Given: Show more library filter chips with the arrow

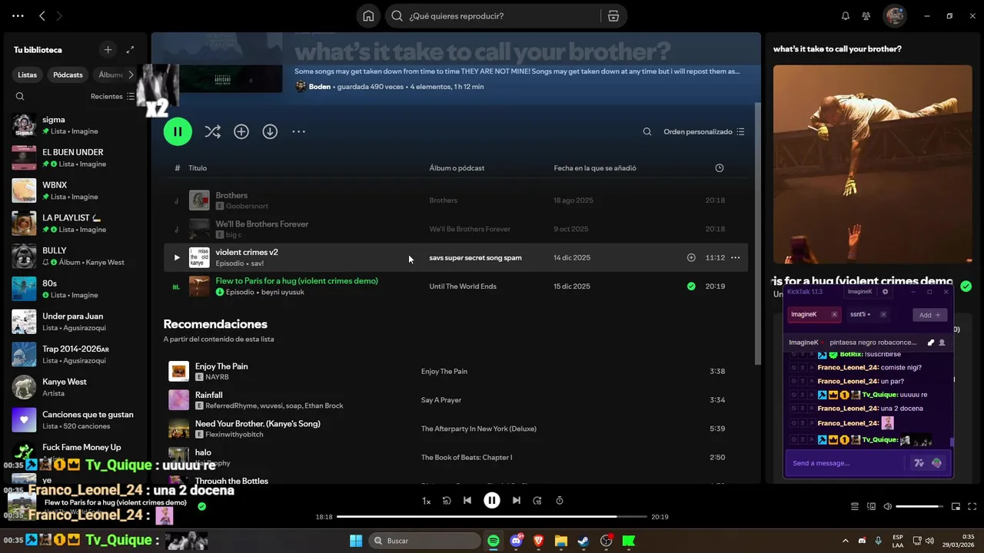Looking at the screenshot, I should pyautogui.click(x=131, y=75).
